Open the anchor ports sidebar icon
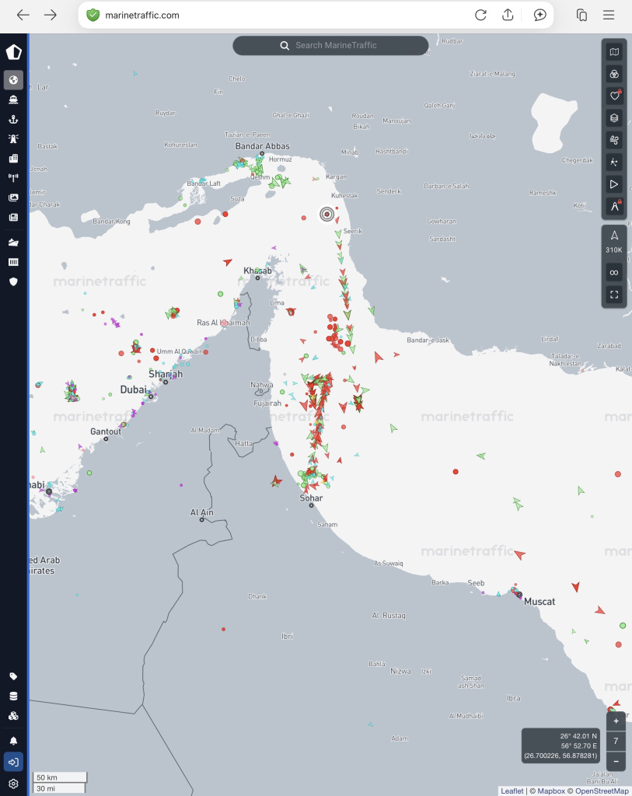This screenshot has height=796, width=632. click(x=14, y=119)
